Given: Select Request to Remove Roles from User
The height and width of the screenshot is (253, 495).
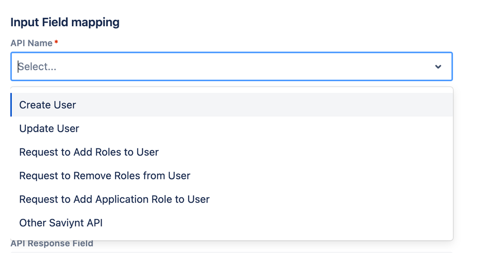Looking at the screenshot, I should tap(232, 176).
